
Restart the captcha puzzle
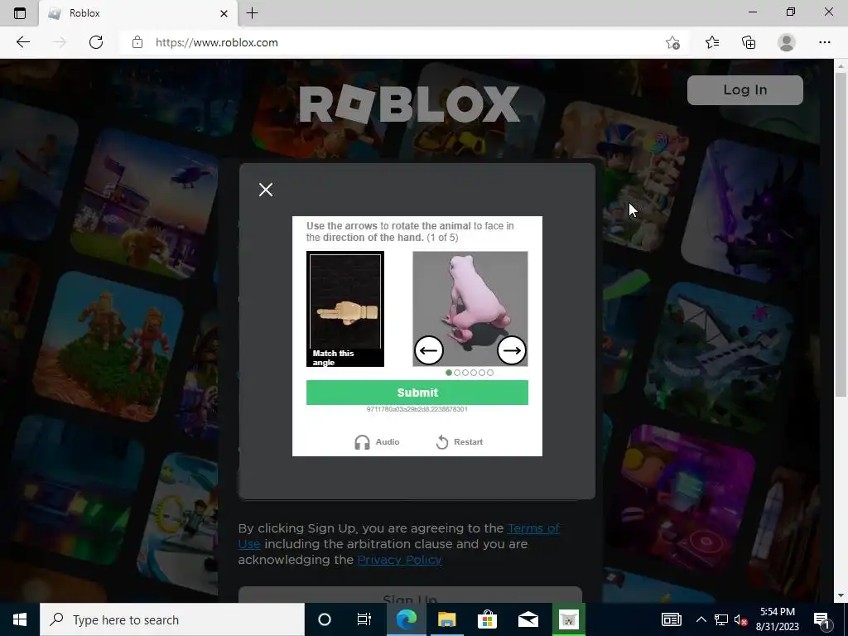pos(459,442)
